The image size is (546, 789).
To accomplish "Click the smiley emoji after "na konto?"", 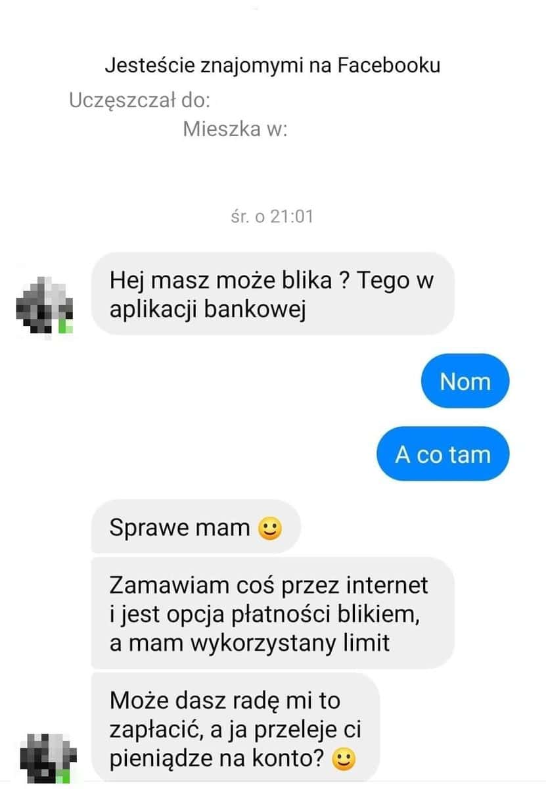I will coord(344,761).
